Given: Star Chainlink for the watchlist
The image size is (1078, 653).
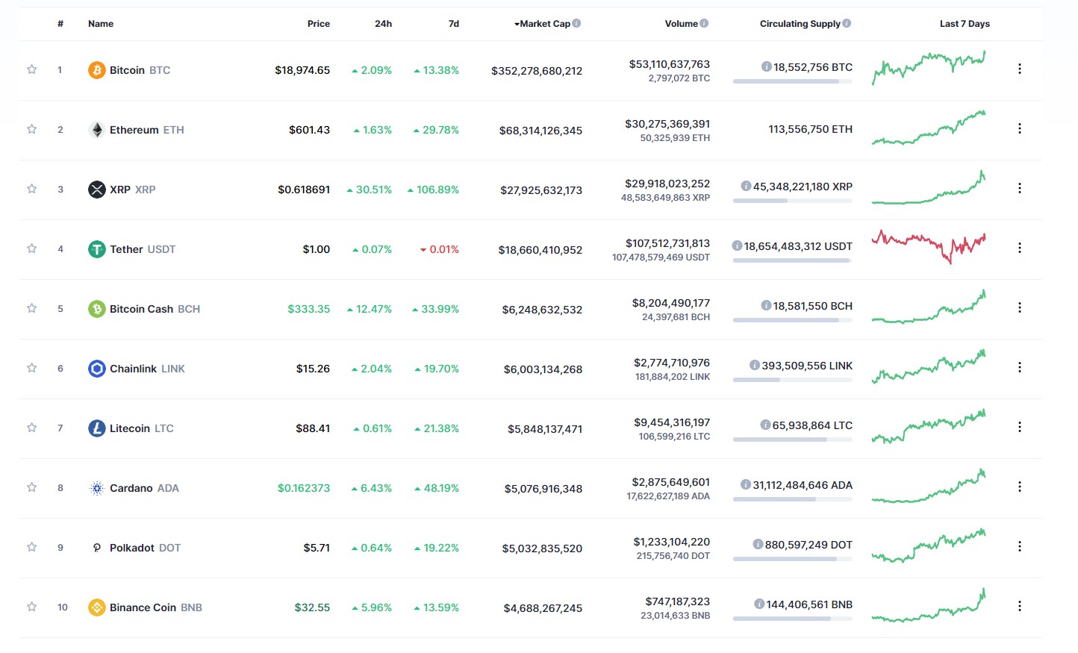Looking at the screenshot, I should 32,368.
